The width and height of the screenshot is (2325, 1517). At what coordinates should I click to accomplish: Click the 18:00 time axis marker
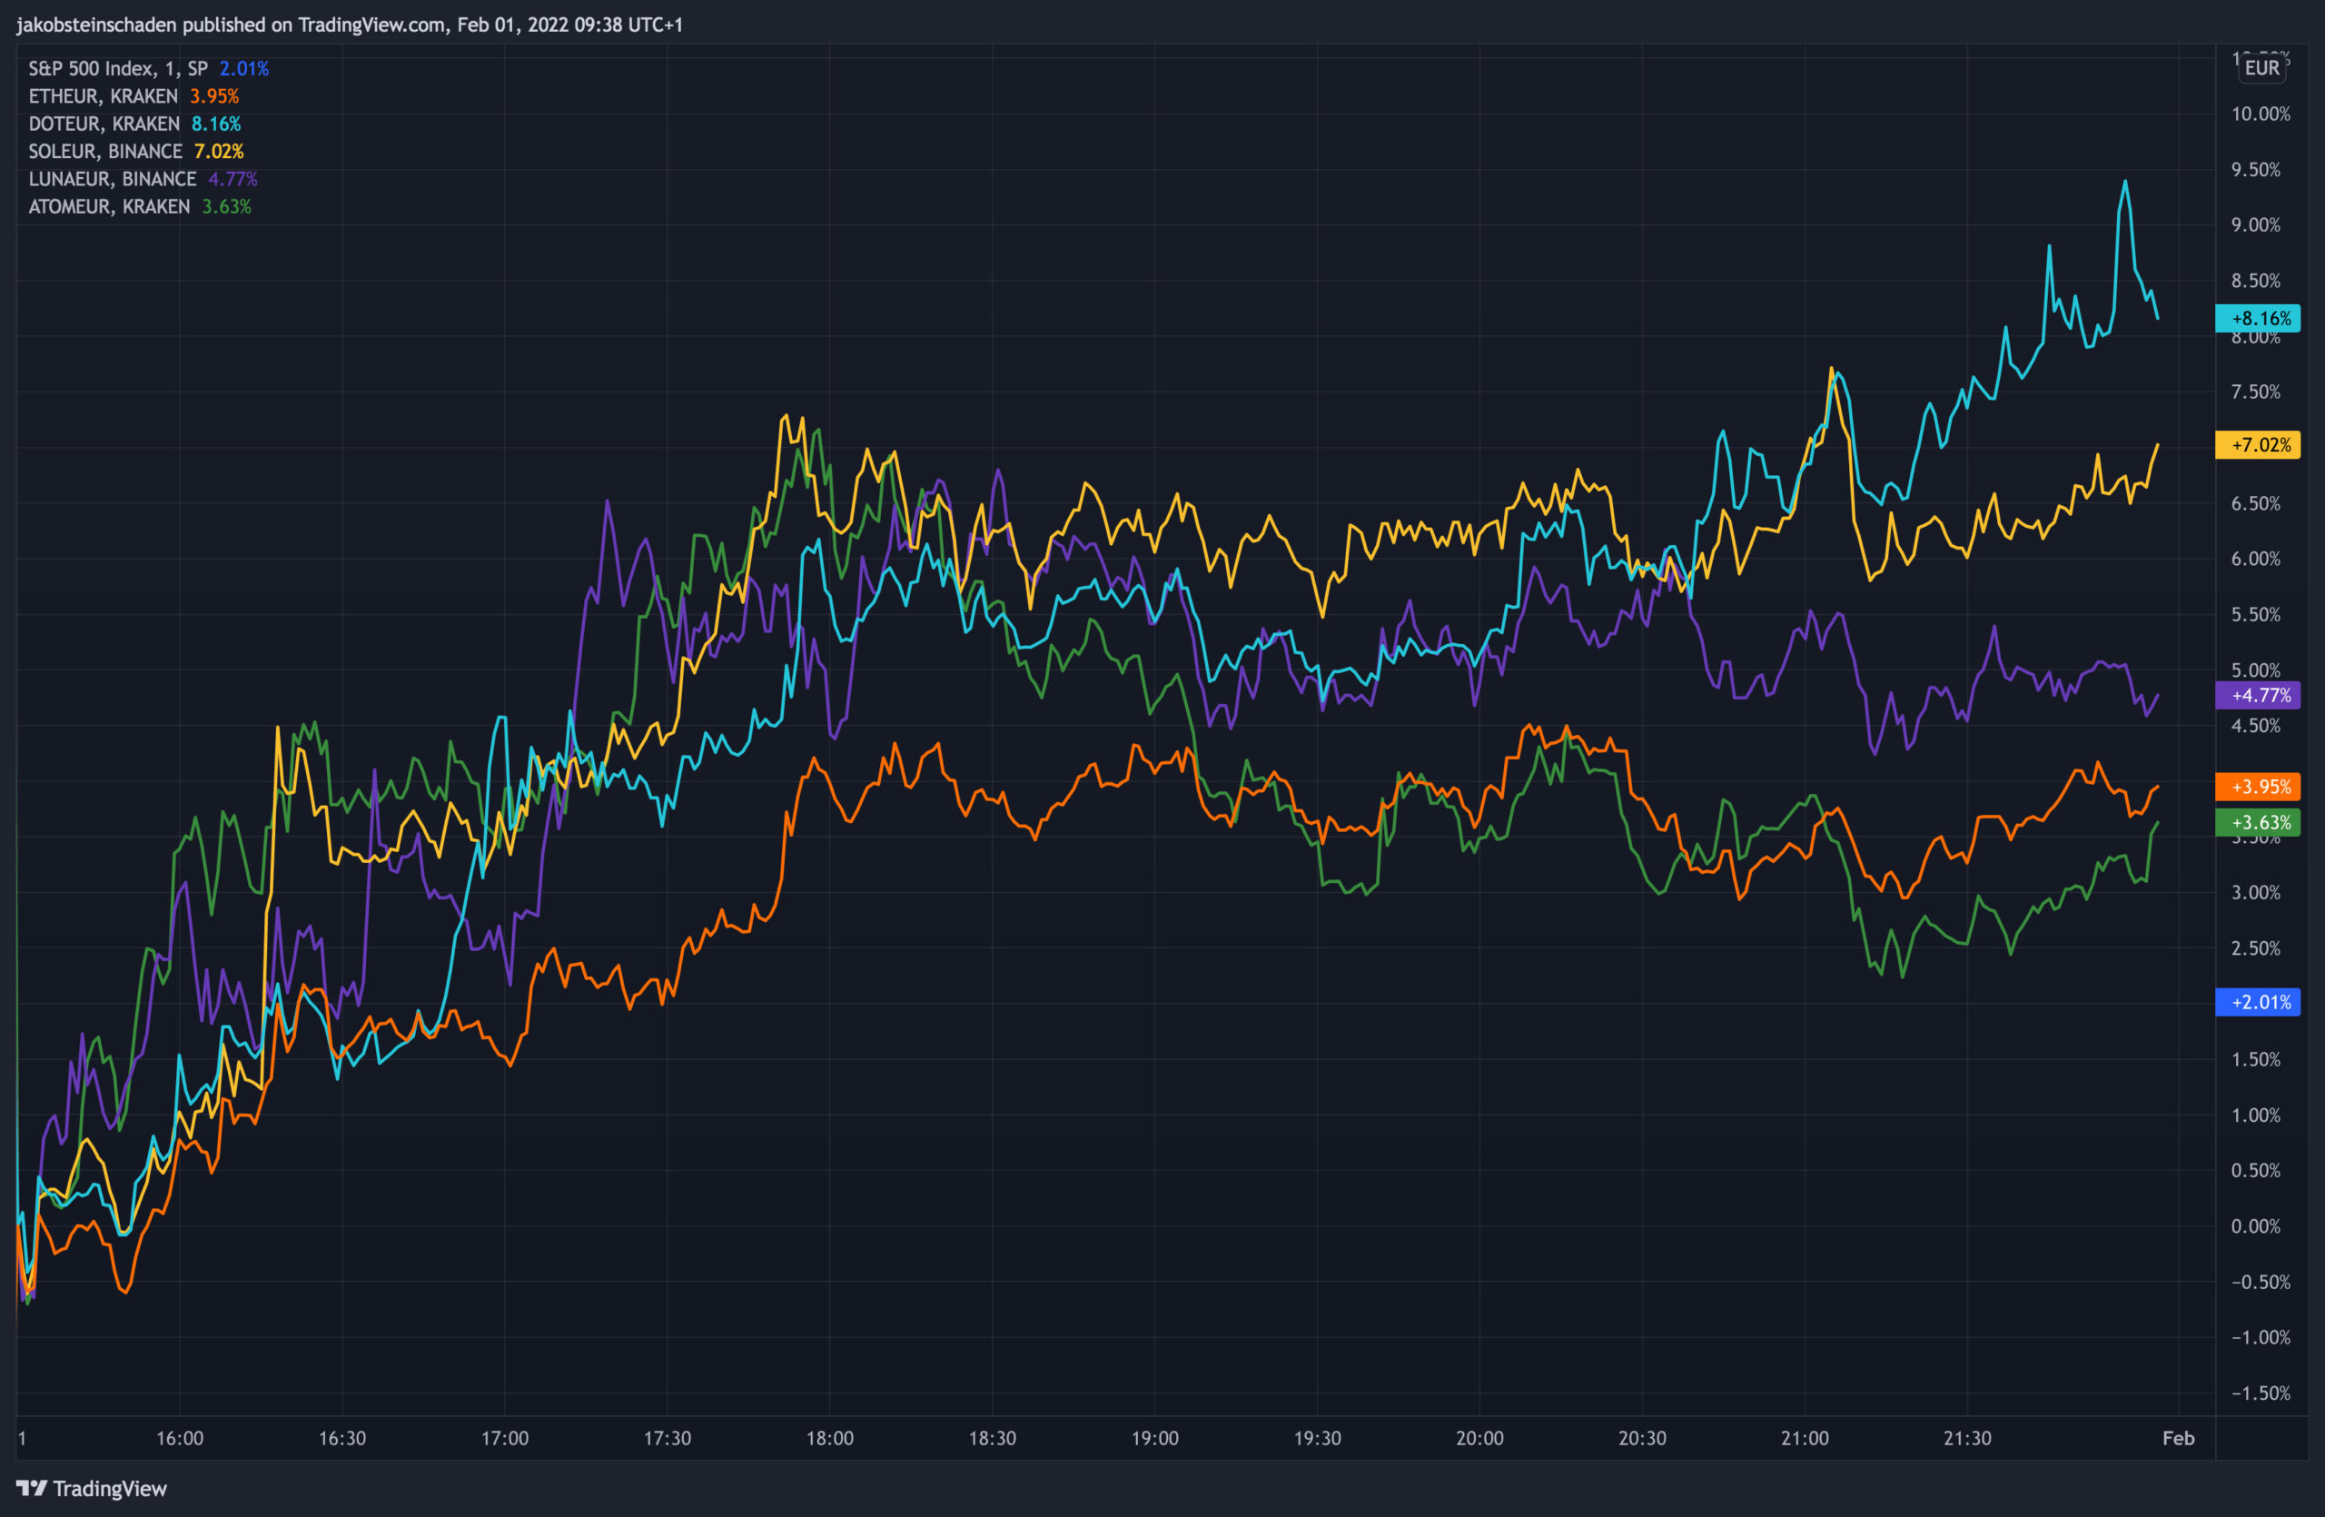(x=829, y=1438)
